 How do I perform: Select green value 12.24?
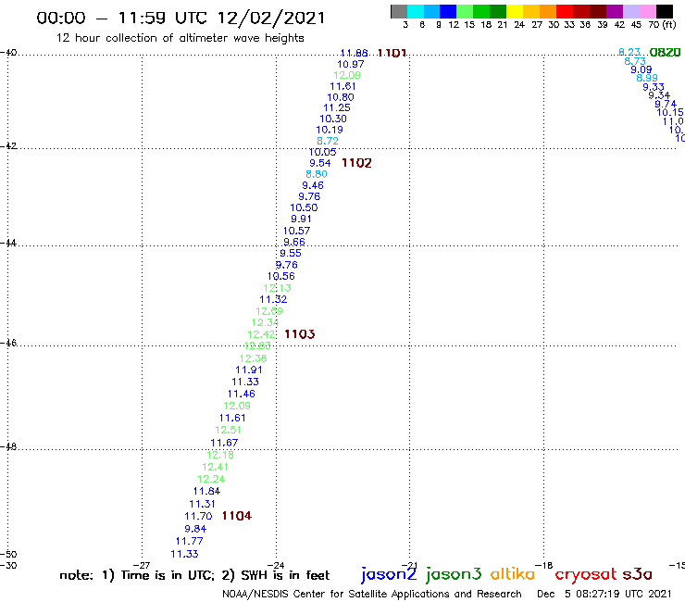pyautogui.click(x=211, y=479)
